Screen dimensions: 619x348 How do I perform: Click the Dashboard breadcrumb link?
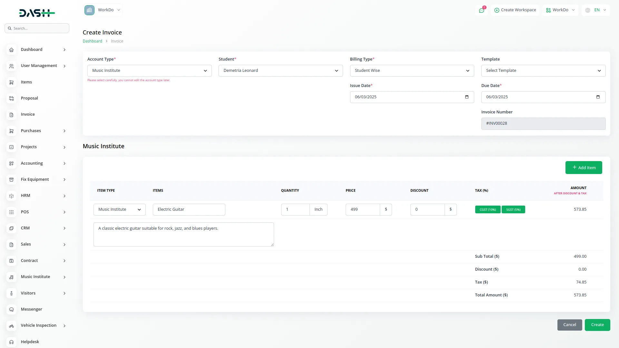point(92,41)
